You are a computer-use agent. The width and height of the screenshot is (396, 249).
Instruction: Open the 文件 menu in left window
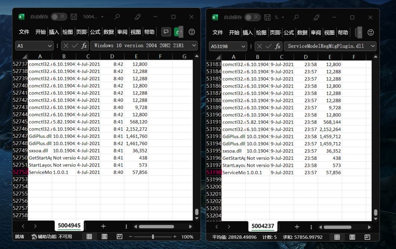[x=24, y=32]
